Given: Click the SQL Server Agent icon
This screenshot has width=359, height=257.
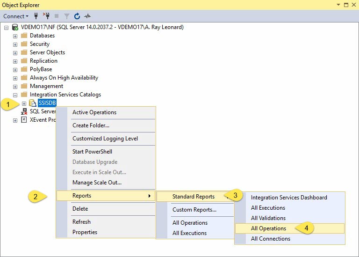Looking at the screenshot, I should point(24,111).
